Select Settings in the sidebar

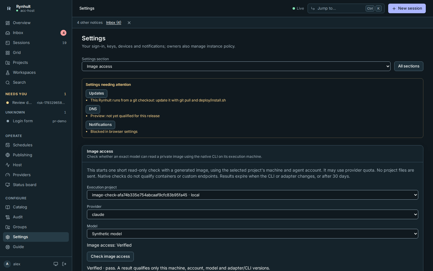pos(36,237)
